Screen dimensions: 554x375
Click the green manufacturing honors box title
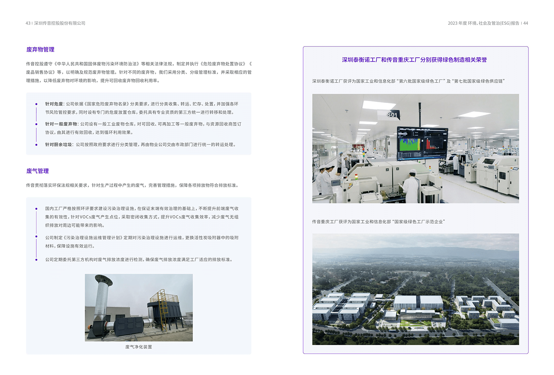pos(414,60)
